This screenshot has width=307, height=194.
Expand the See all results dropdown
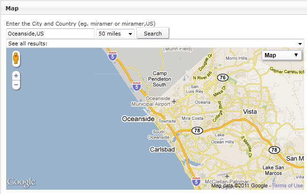coord(155,44)
